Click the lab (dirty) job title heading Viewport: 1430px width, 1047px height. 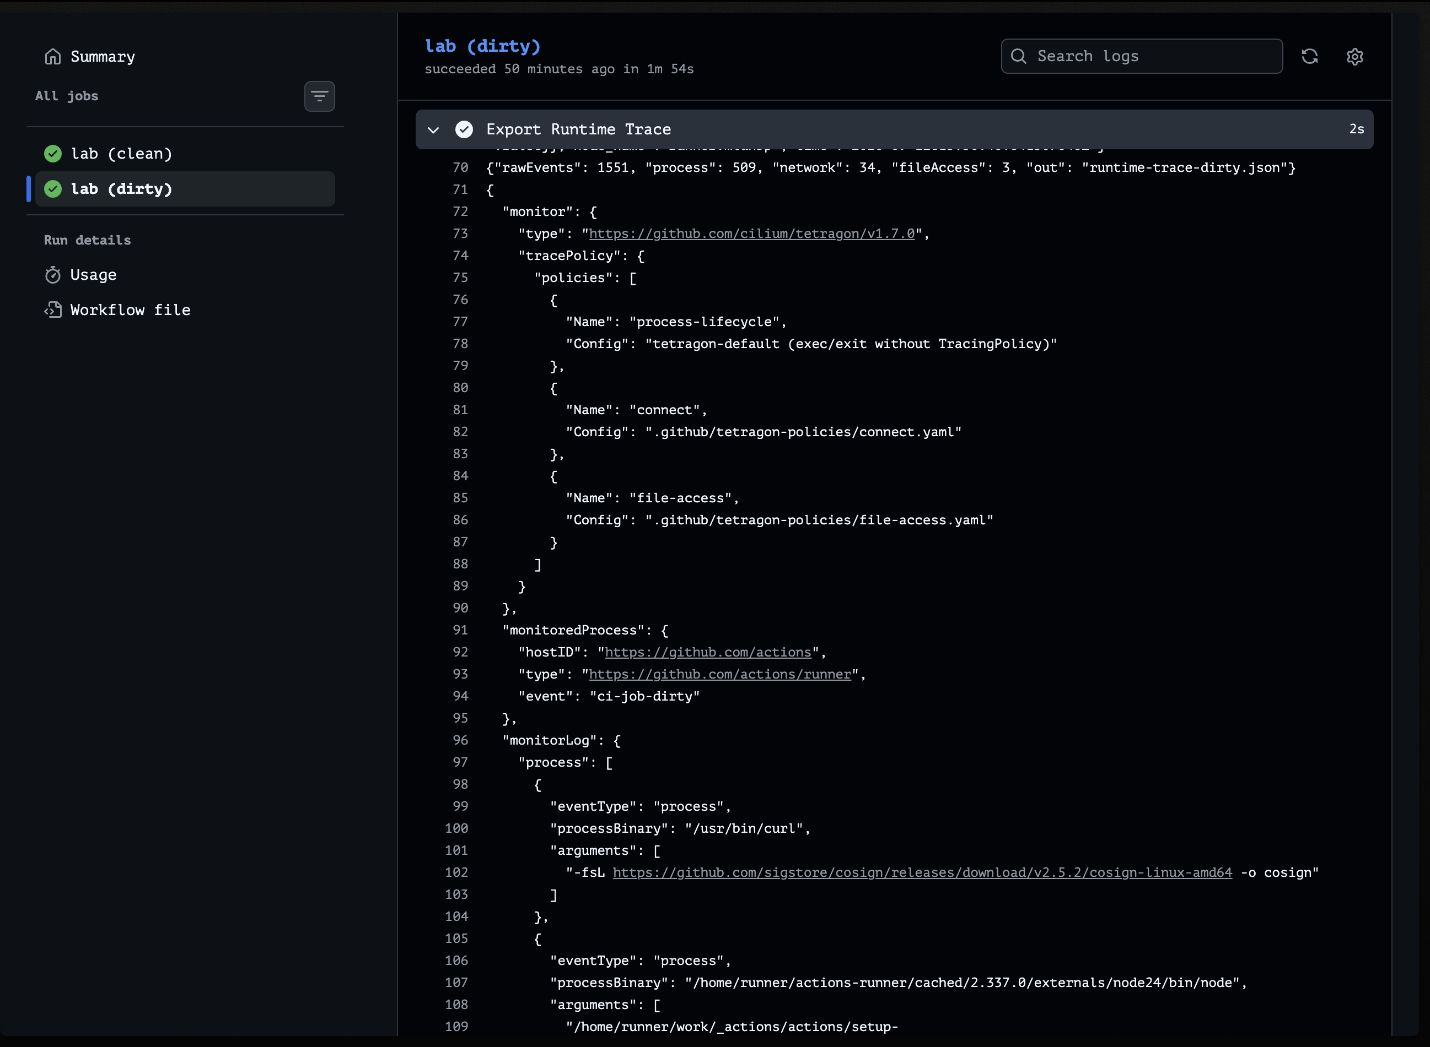coord(483,46)
